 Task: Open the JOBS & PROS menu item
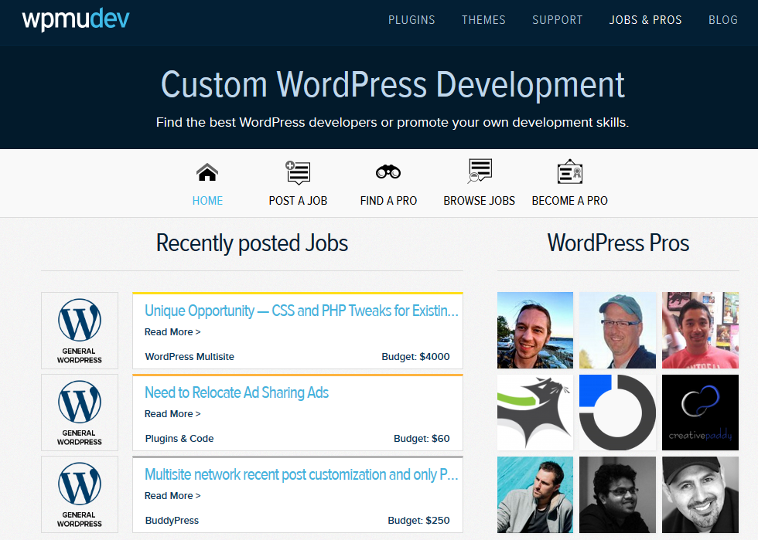click(645, 20)
